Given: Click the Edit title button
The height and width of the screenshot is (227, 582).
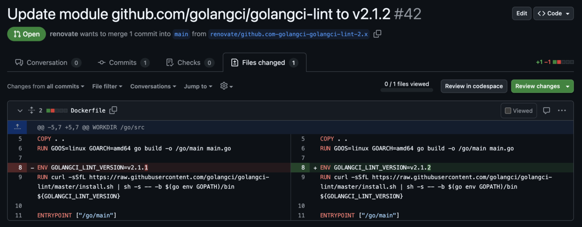Looking at the screenshot, I should 522,14.
